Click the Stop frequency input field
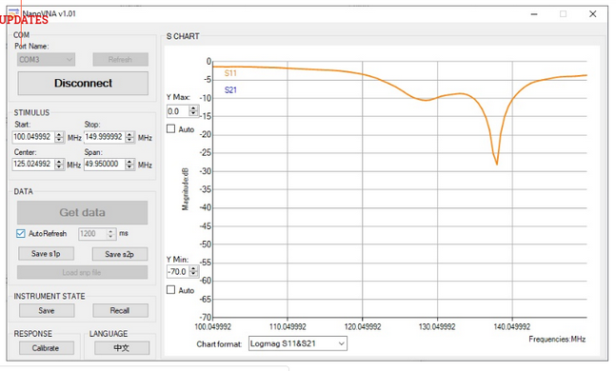Image resolution: width=616 pixels, height=371 pixels. pos(105,137)
